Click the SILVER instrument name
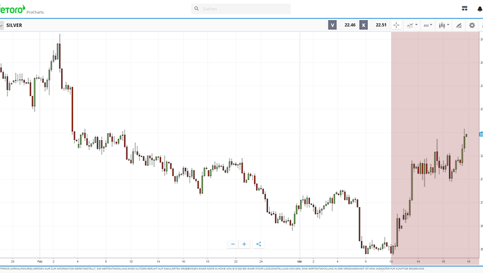483x273 pixels. click(14, 25)
